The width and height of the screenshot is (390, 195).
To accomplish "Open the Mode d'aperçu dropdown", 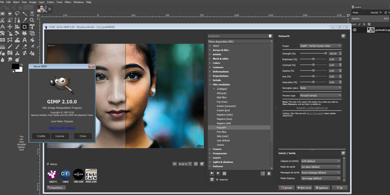I will coord(321,178).
